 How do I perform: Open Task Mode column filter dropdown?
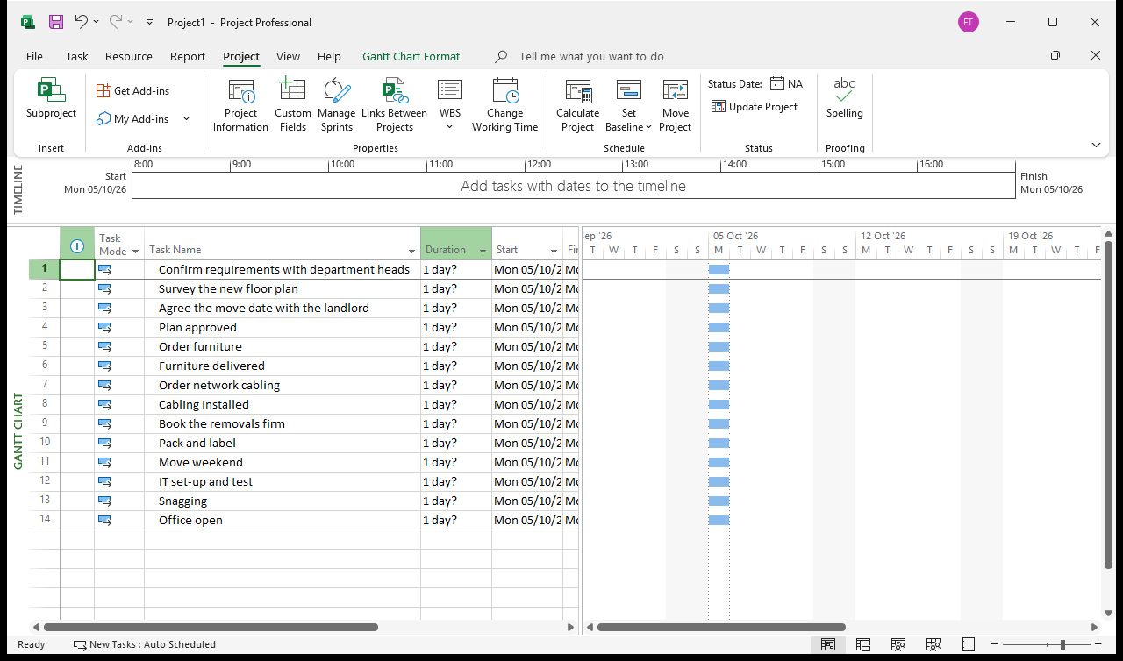pos(135,252)
